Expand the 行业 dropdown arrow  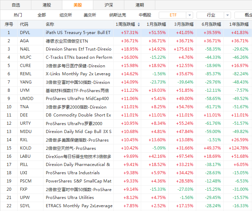pyautogui.click(x=228, y=15)
